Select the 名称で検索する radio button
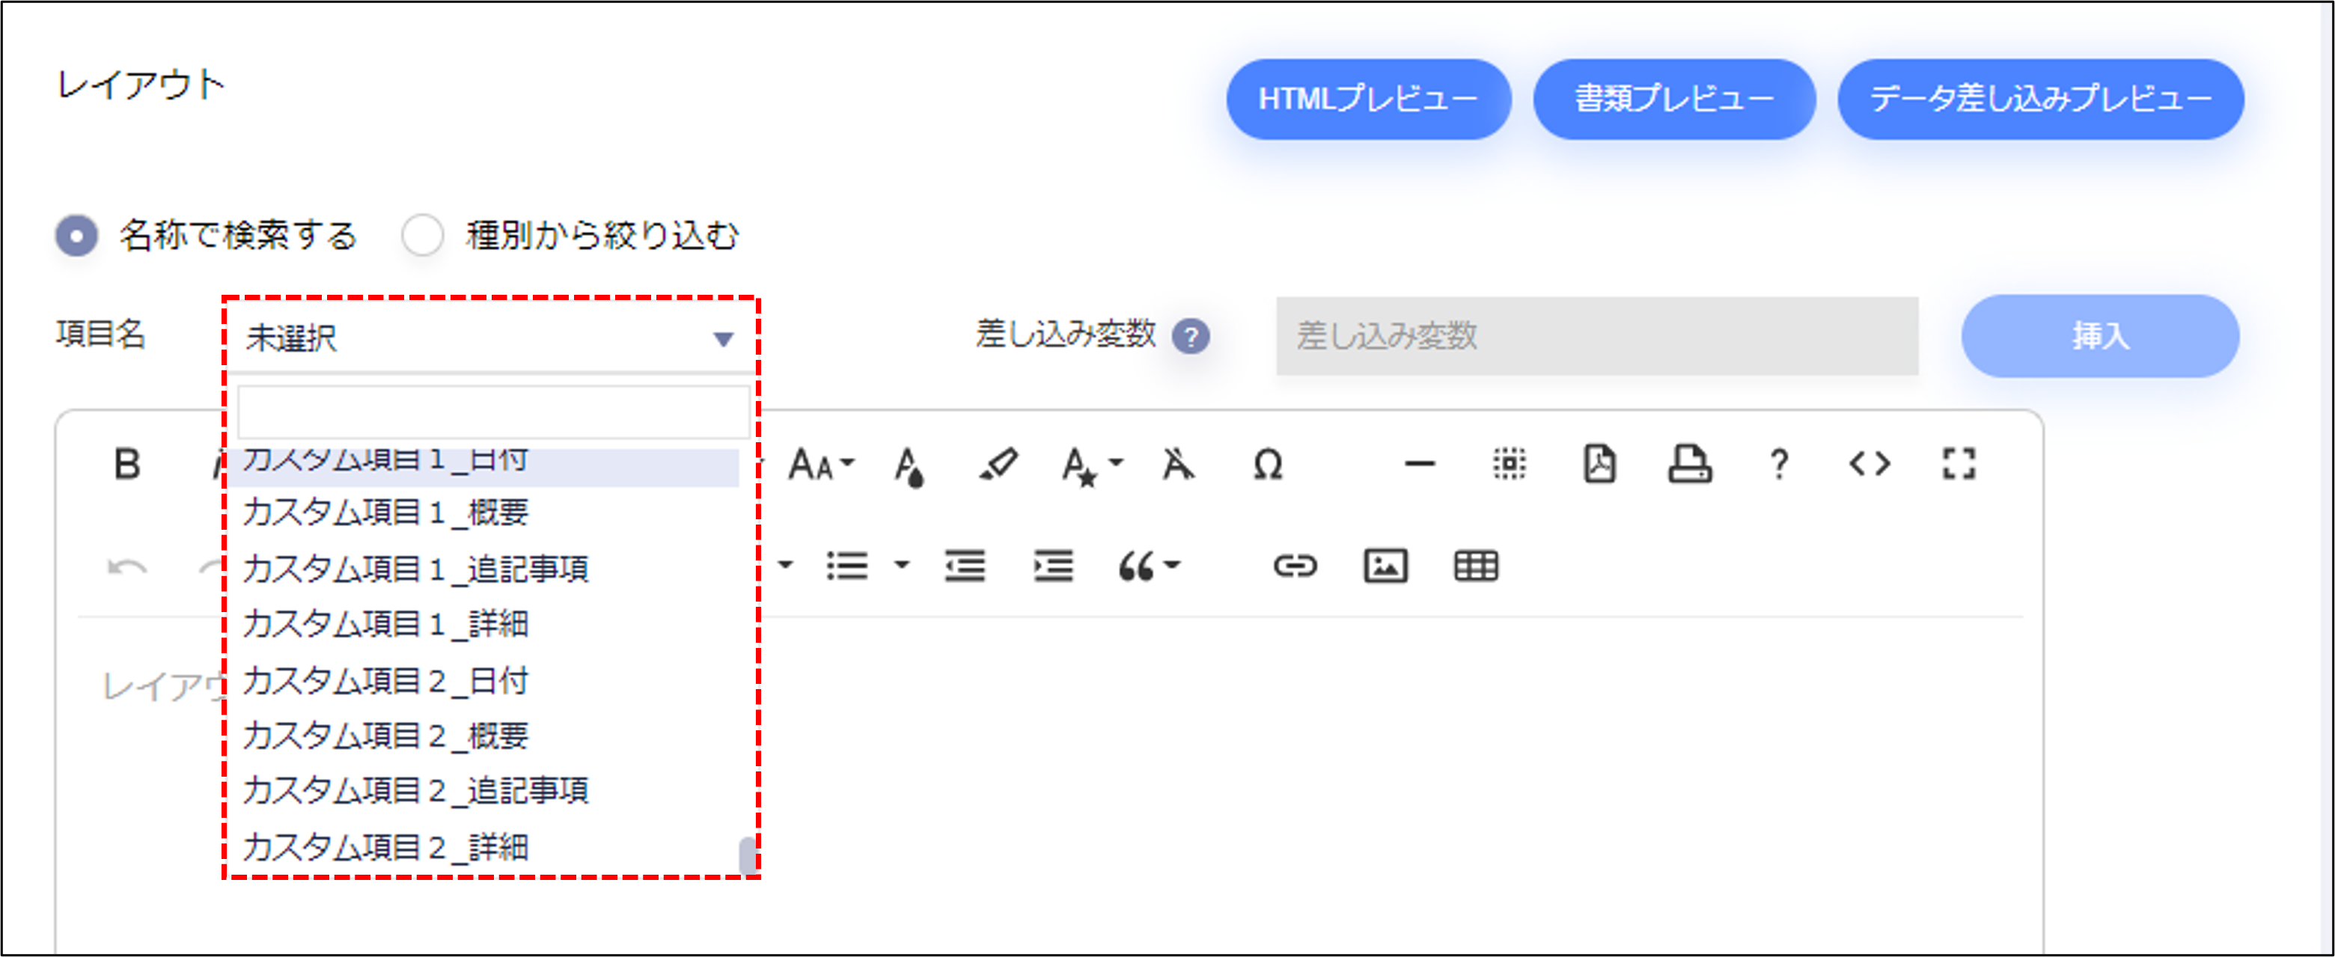This screenshot has width=2335, height=957. pos(78,235)
